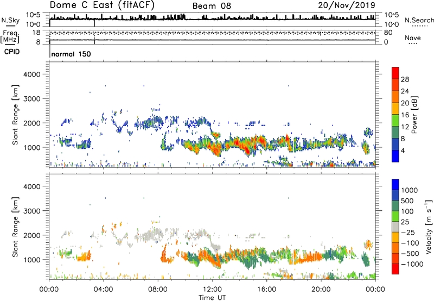Click the "CPID" row label
The image size is (434, 301).
click(12, 52)
